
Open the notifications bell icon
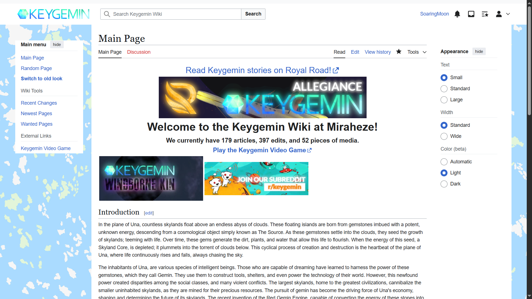[457, 14]
